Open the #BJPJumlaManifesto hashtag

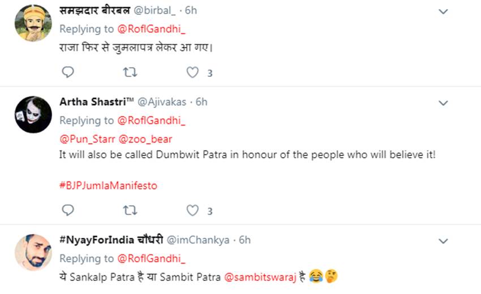coord(108,185)
